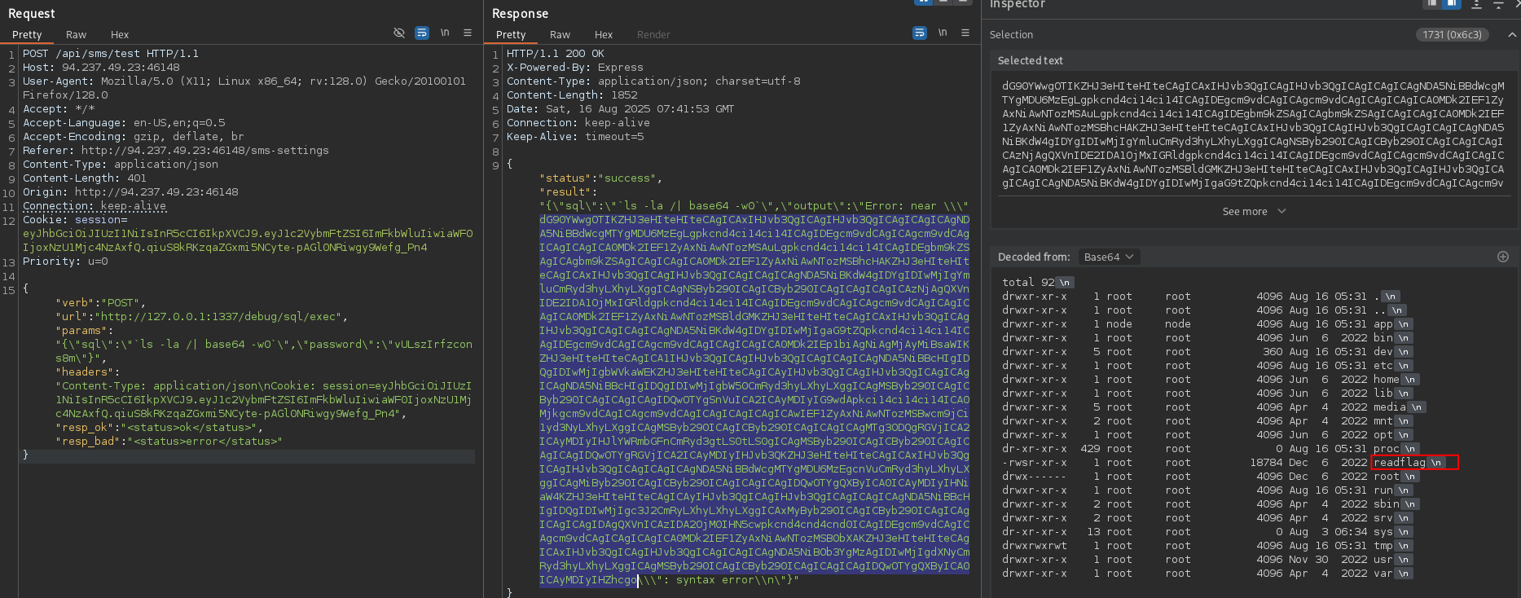Select Request Pretty tab
The image size is (1521, 598).
(x=27, y=34)
